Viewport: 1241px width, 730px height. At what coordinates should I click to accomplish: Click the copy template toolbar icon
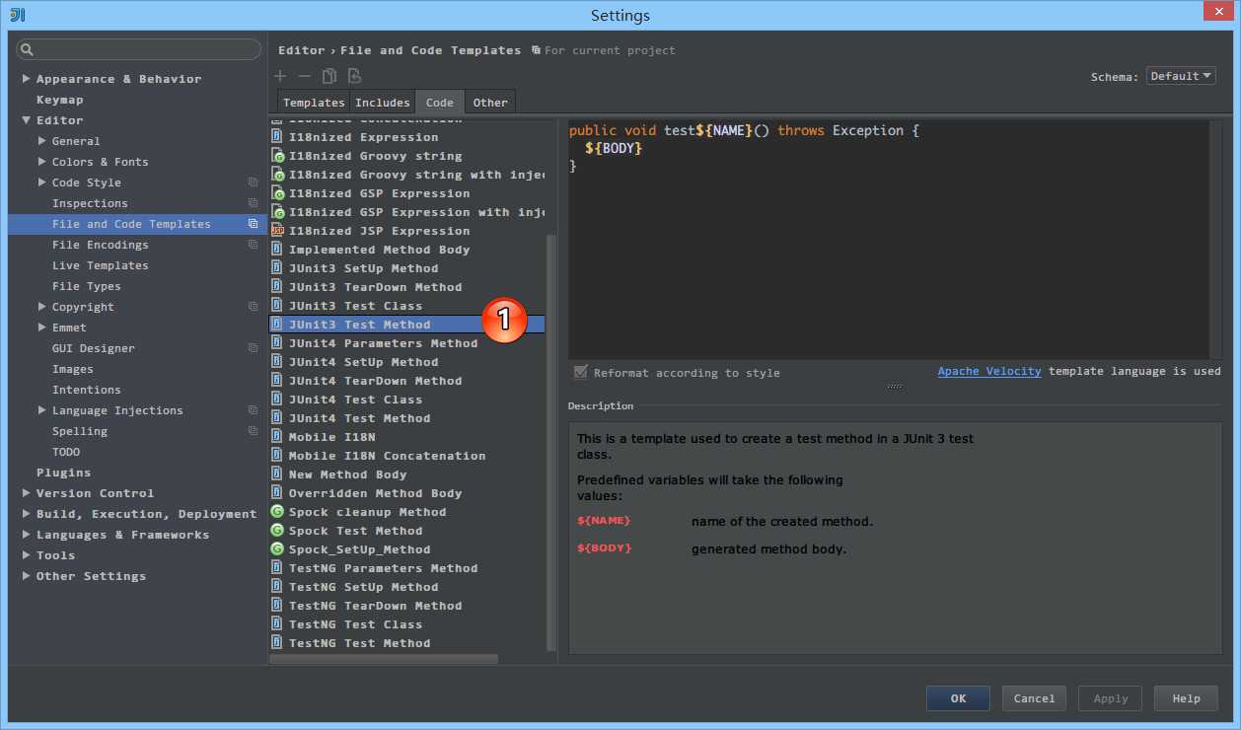pyautogui.click(x=329, y=76)
